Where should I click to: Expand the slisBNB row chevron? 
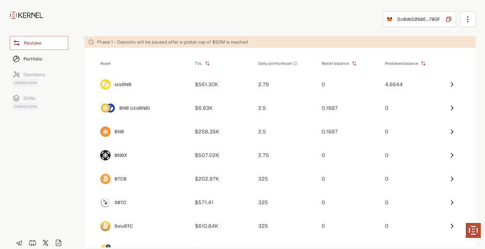tap(452, 84)
